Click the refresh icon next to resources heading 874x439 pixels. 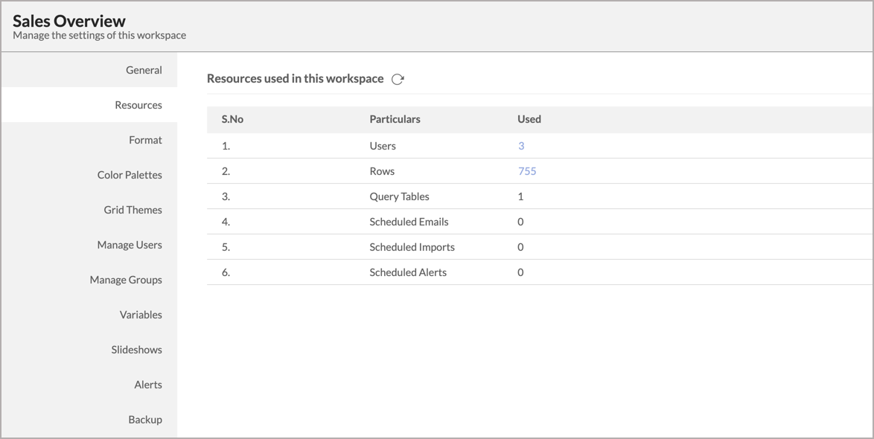398,80
